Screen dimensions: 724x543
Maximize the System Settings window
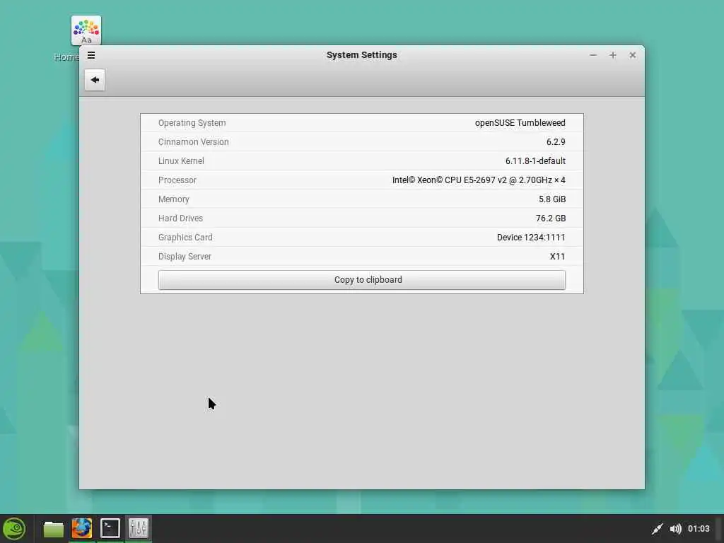point(613,55)
